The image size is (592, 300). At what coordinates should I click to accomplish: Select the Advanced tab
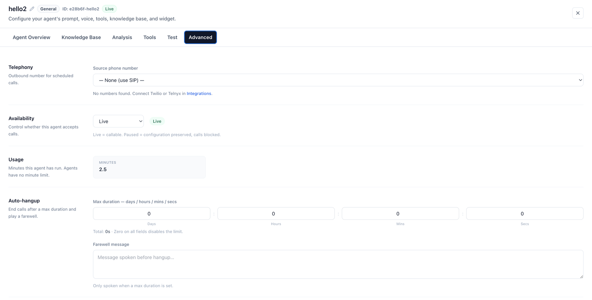(x=201, y=37)
